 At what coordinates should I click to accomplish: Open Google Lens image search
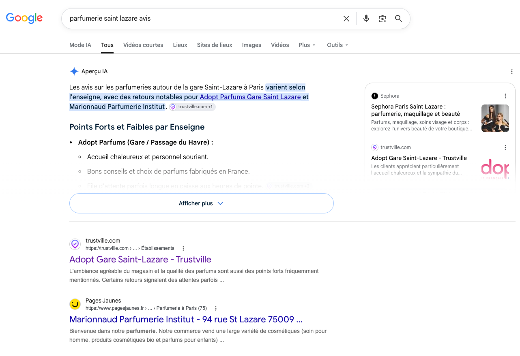[382, 19]
